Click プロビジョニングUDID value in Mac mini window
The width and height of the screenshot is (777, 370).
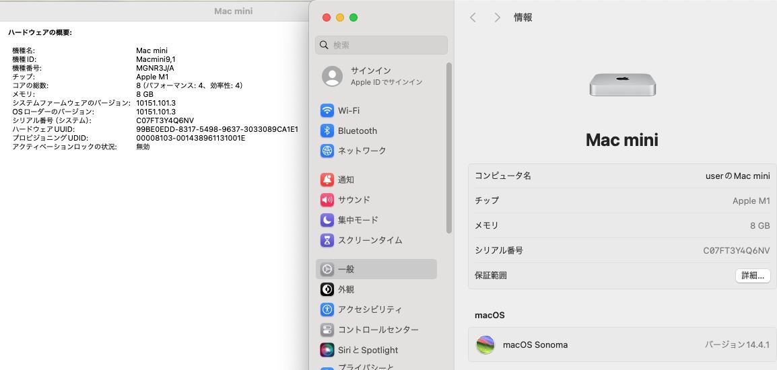point(191,138)
